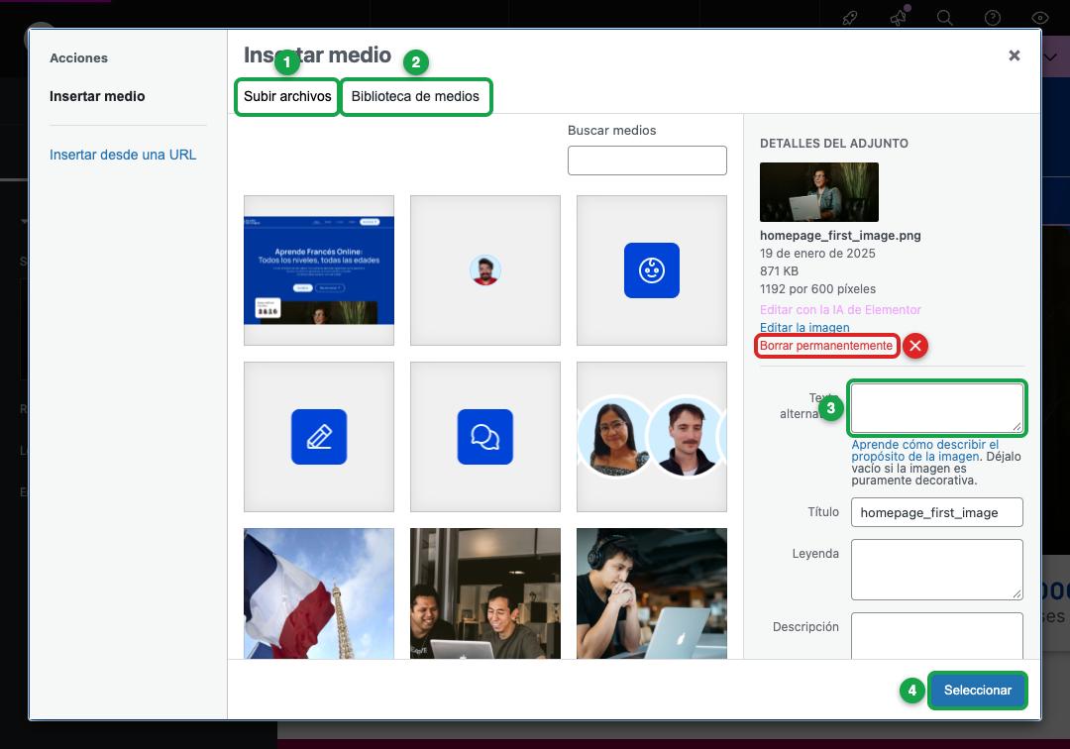Click the filename homepage_first_image.png
The image size is (1070, 749).
tap(840, 236)
